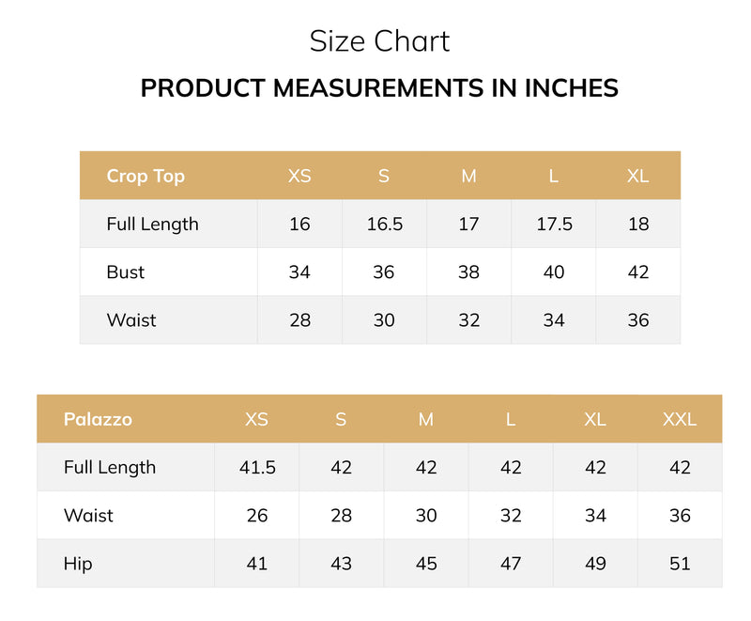Select the Crop Top Full Length row label
The image size is (751, 621).
click(152, 225)
